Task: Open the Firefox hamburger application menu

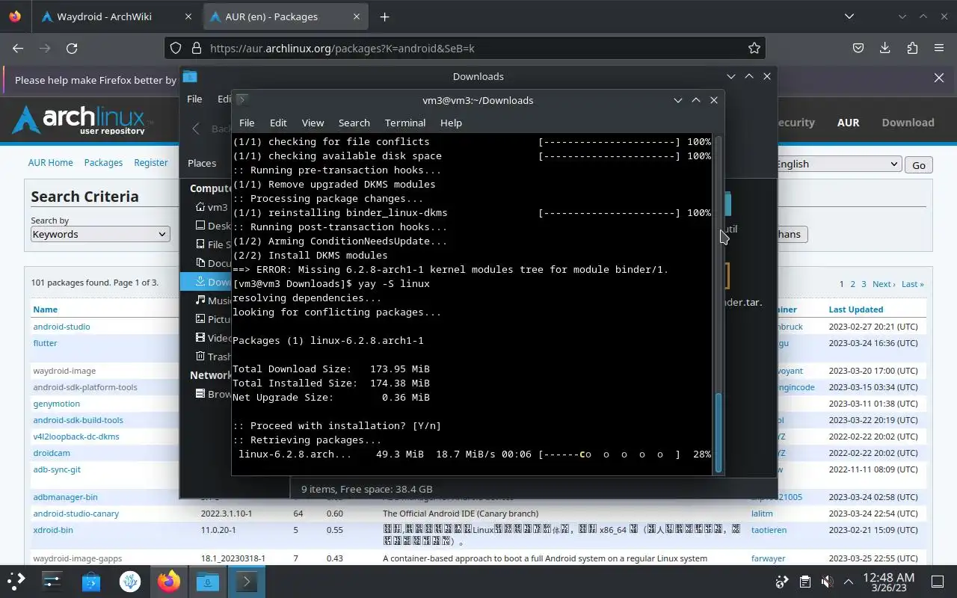Action: pyautogui.click(x=939, y=48)
